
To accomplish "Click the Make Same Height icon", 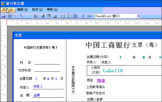I will click(69, 16).
